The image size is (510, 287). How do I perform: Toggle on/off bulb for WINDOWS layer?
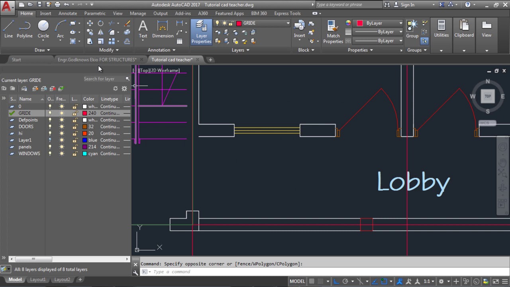50,153
